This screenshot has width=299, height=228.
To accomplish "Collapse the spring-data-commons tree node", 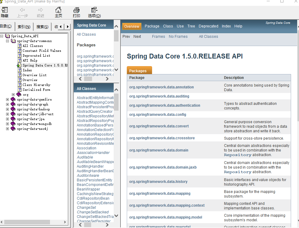I will (8, 41).
